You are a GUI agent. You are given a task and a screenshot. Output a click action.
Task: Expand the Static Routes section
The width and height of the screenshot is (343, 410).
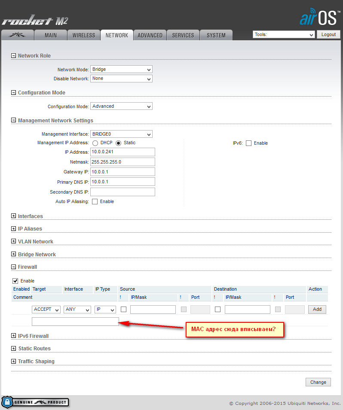(x=13, y=348)
